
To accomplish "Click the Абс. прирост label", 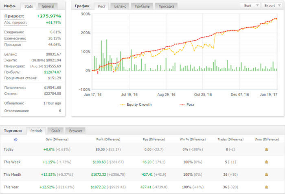I will point(15,23).
